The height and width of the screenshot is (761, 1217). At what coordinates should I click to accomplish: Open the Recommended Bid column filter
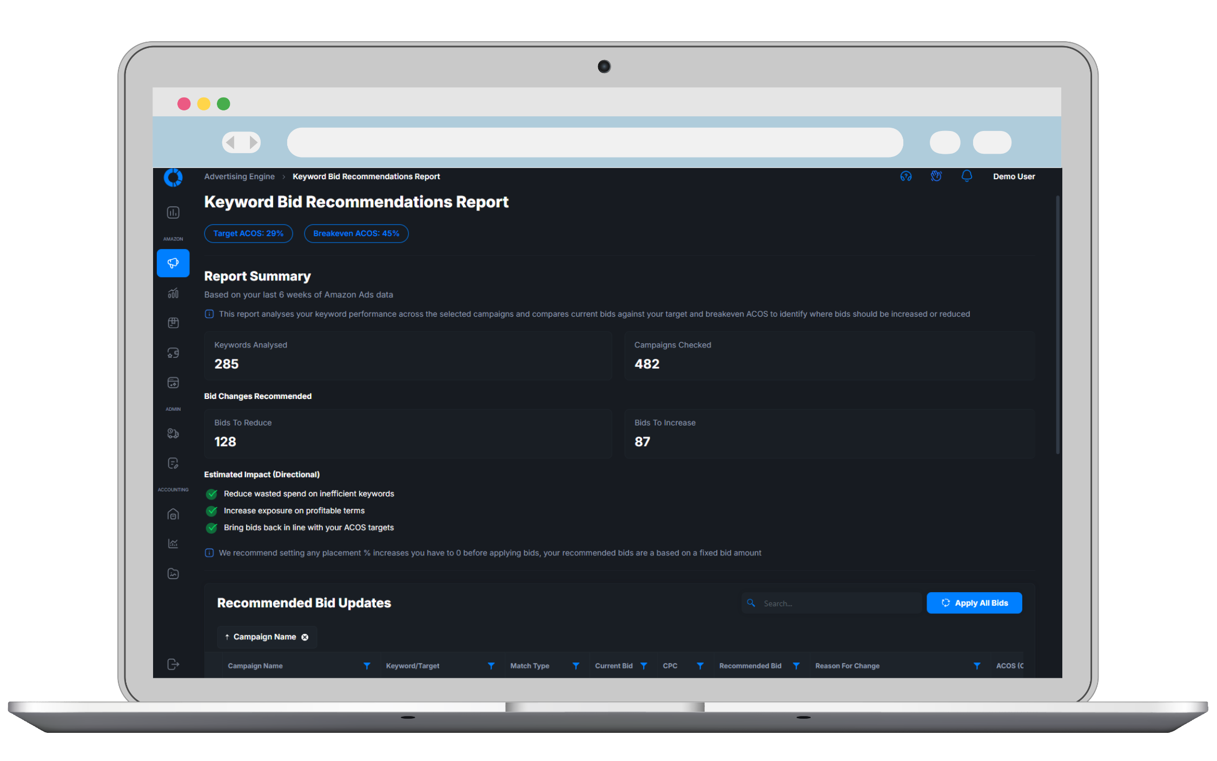pyautogui.click(x=796, y=666)
